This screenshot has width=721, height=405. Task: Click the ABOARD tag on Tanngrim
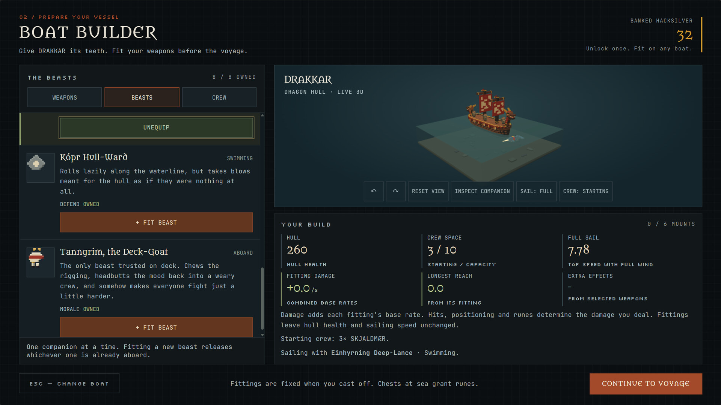click(x=243, y=253)
